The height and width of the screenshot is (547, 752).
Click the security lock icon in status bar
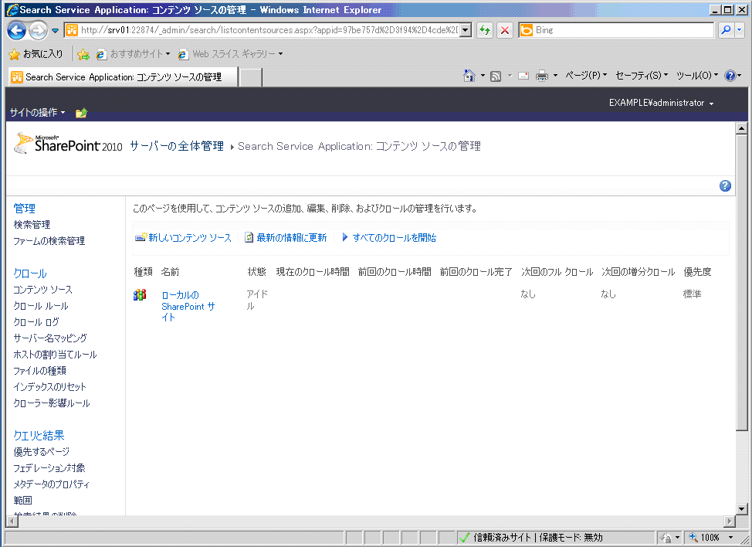(666, 538)
